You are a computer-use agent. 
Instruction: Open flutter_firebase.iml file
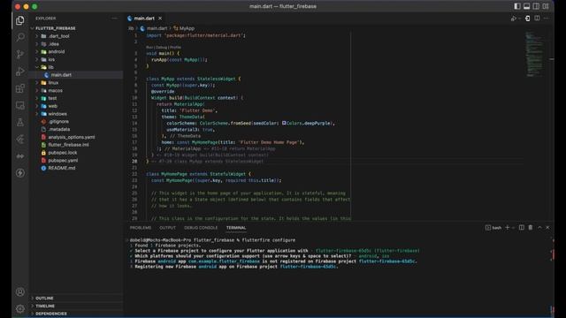point(68,145)
